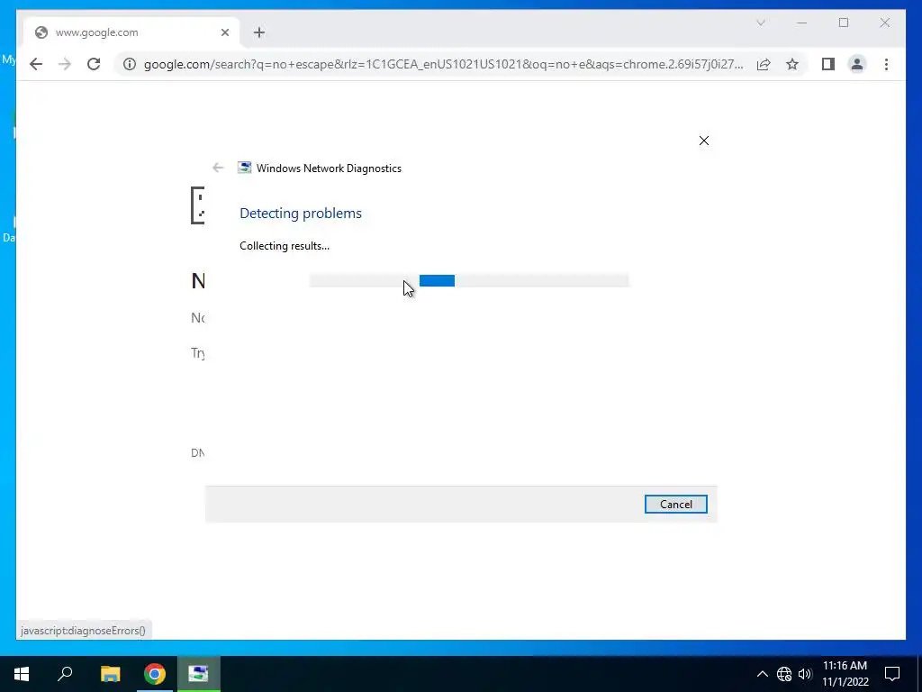Screen dimensions: 922x692
Task: Click the Network Diagnostics taskbar icon
Action: point(198,674)
